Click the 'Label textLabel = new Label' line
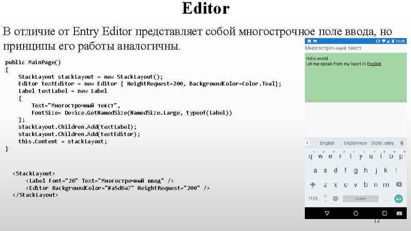This screenshot has width=411, height=231. (x=63, y=91)
